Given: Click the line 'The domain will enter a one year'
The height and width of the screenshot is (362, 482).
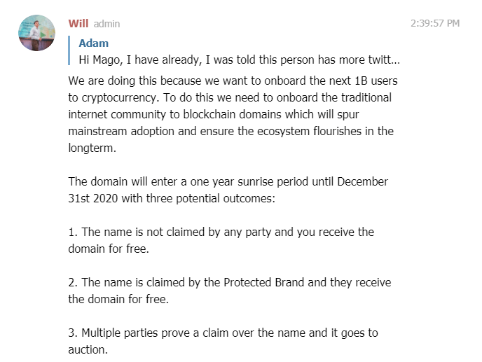Looking at the screenshot, I should coord(228,181).
